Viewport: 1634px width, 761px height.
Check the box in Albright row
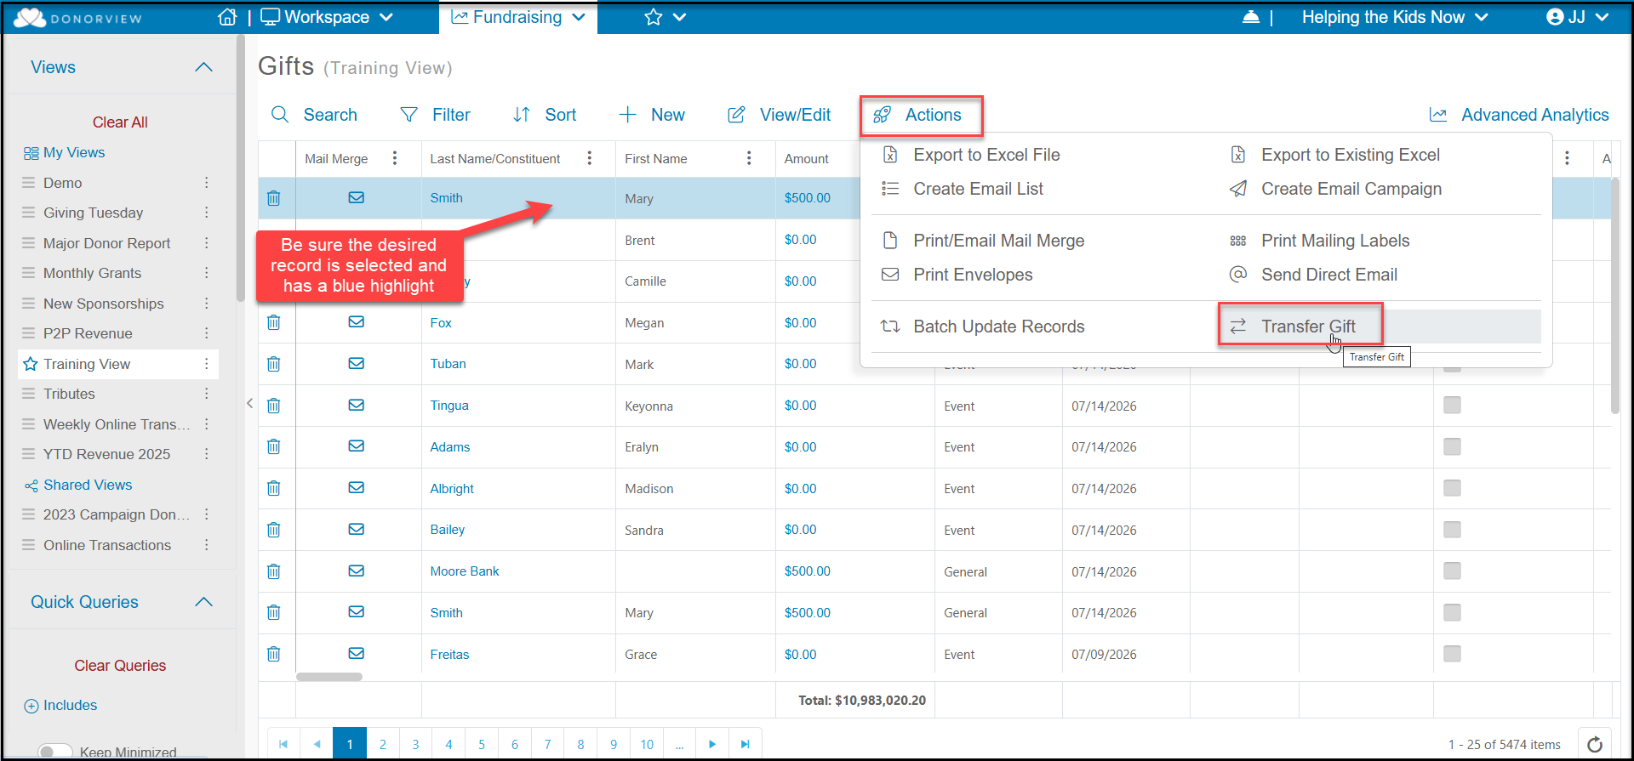(1453, 488)
